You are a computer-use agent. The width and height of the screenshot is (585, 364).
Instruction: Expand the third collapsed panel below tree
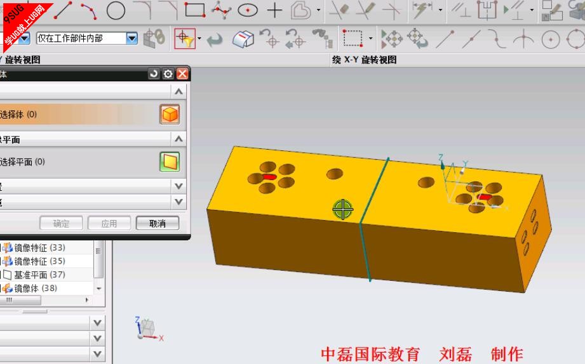97,354
